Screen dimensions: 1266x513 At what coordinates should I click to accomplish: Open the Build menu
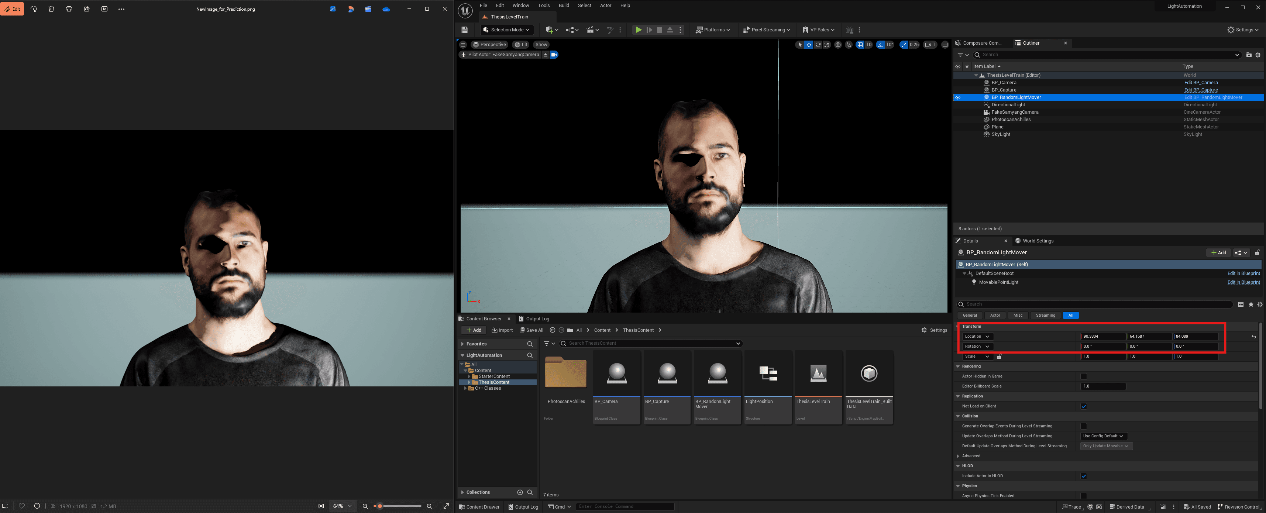564,6
